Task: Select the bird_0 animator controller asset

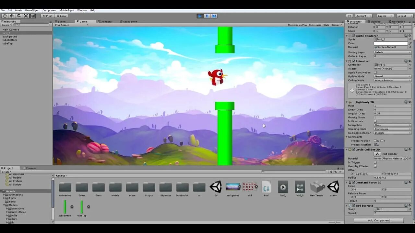Action: click(300, 189)
